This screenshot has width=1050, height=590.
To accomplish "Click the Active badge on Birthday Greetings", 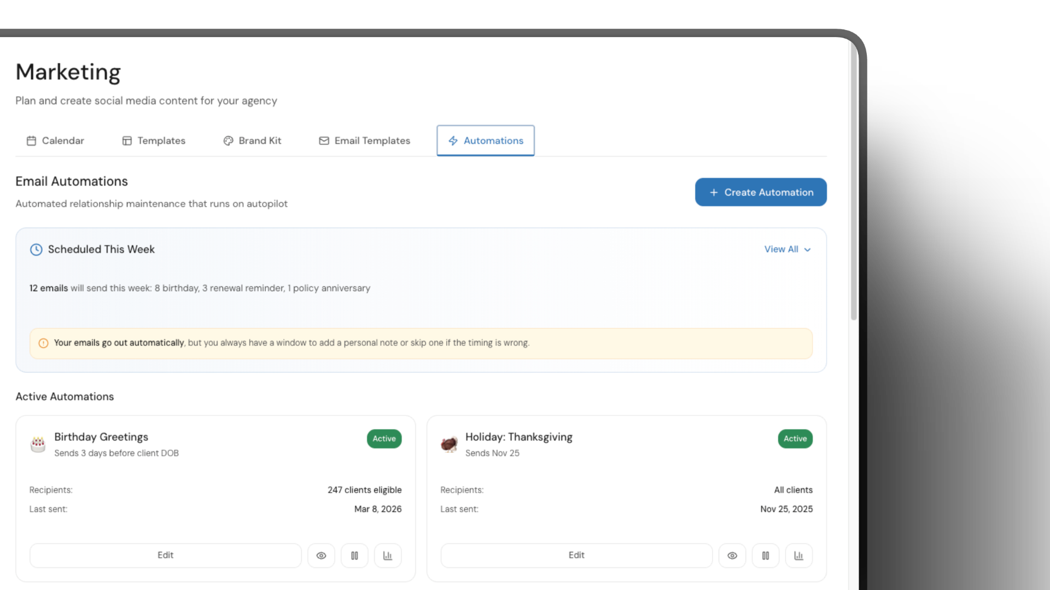I will click(x=384, y=439).
